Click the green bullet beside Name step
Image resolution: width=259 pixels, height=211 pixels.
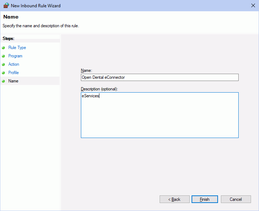coord(4,81)
